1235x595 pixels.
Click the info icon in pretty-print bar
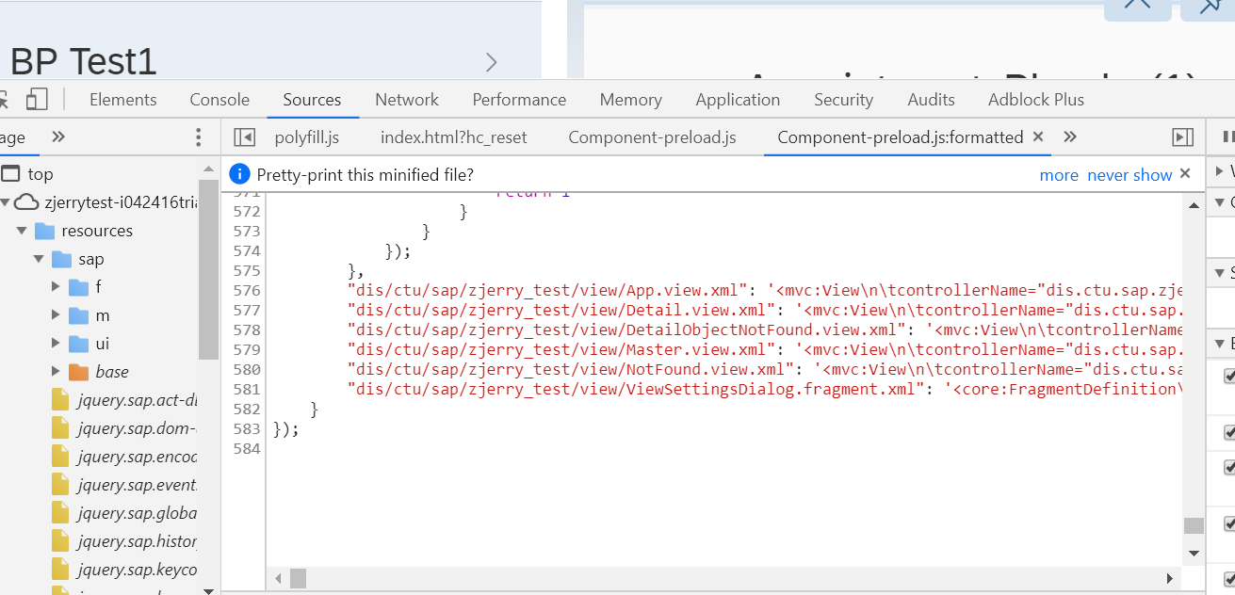(240, 174)
